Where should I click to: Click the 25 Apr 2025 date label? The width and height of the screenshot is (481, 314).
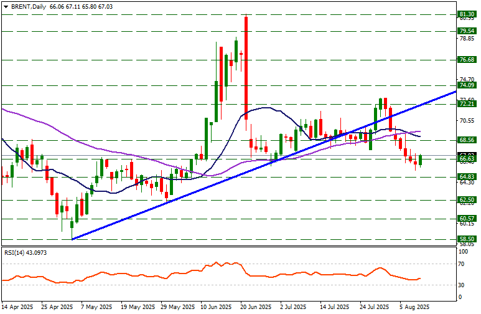tap(57, 307)
